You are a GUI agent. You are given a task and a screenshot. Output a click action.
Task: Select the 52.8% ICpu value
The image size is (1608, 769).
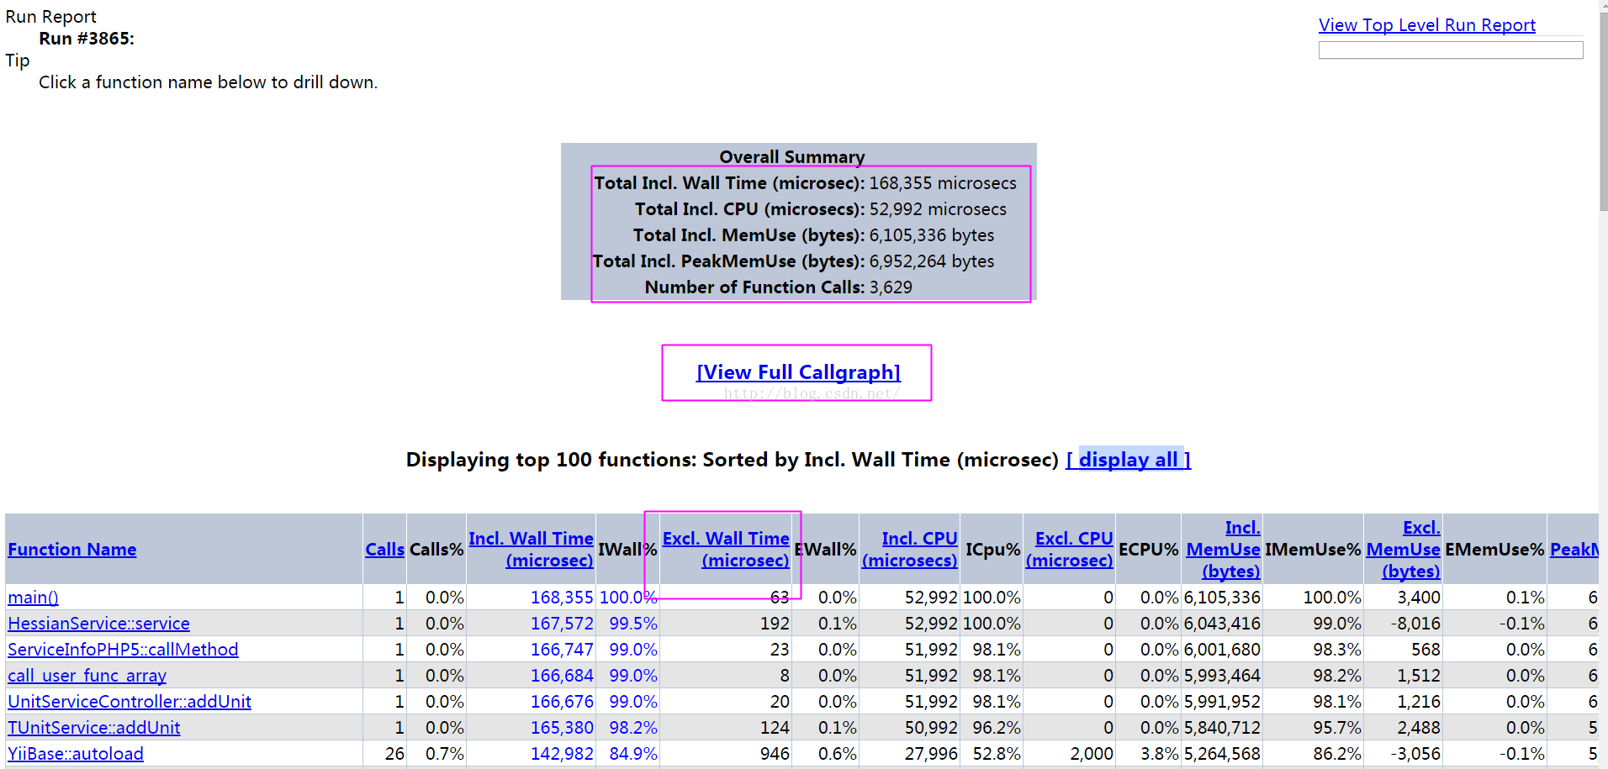[x=997, y=754]
